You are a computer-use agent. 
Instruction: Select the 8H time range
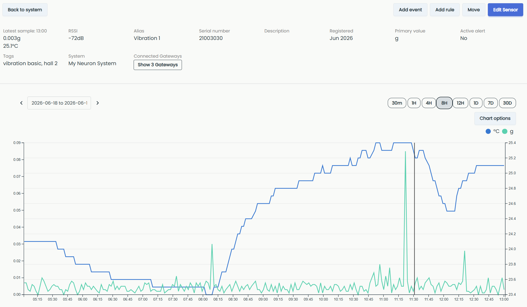(x=444, y=103)
